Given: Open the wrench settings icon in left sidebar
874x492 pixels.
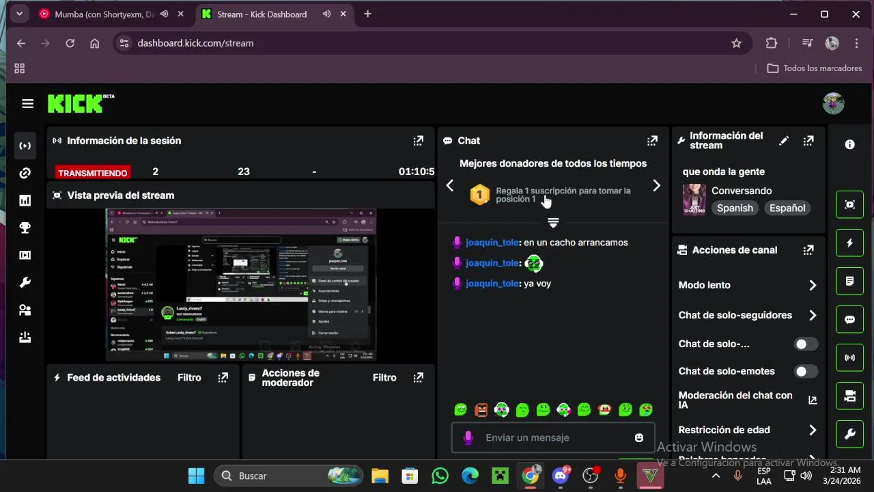Looking at the screenshot, I should click(25, 282).
